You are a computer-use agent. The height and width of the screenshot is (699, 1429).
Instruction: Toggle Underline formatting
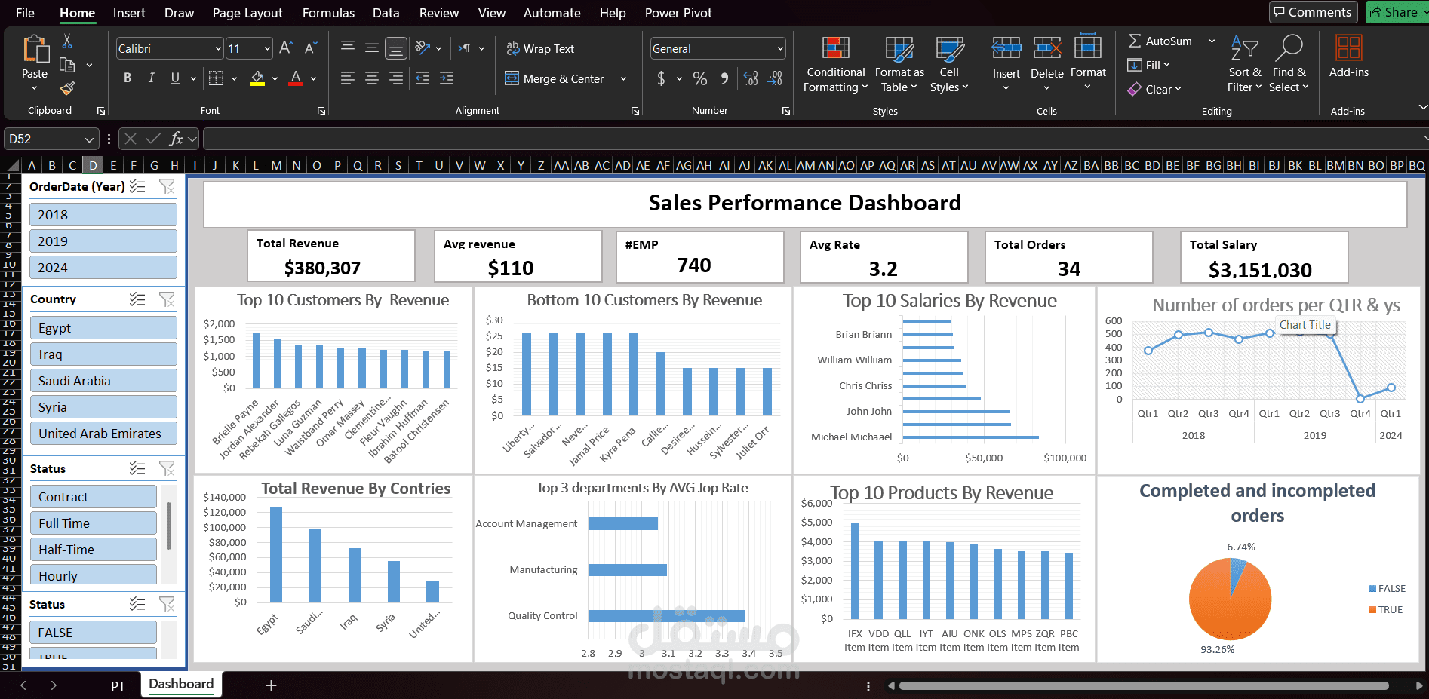pyautogui.click(x=175, y=78)
